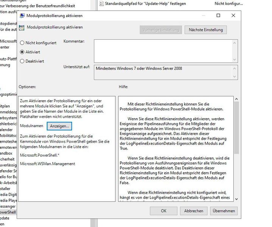Screen dimensions: 272x227
Task: Click the Modulprotokollierung aktivieren heading text
Action: point(54,27)
